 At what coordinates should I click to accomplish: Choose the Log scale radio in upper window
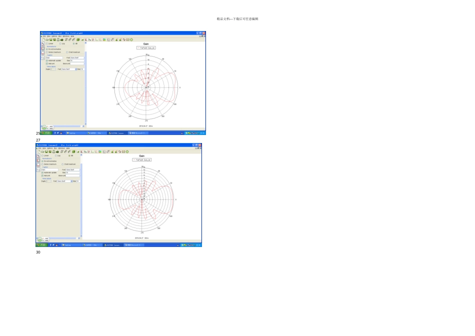[x=60, y=43]
